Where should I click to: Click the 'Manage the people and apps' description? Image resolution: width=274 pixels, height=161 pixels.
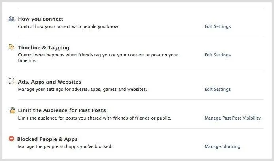(65, 146)
